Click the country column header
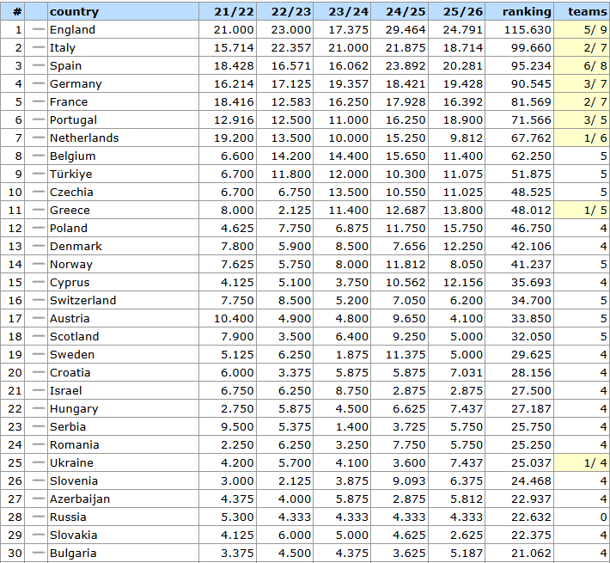 tap(74, 12)
